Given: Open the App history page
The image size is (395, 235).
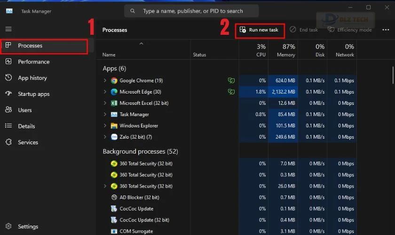Looking at the screenshot, I should click(x=32, y=78).
